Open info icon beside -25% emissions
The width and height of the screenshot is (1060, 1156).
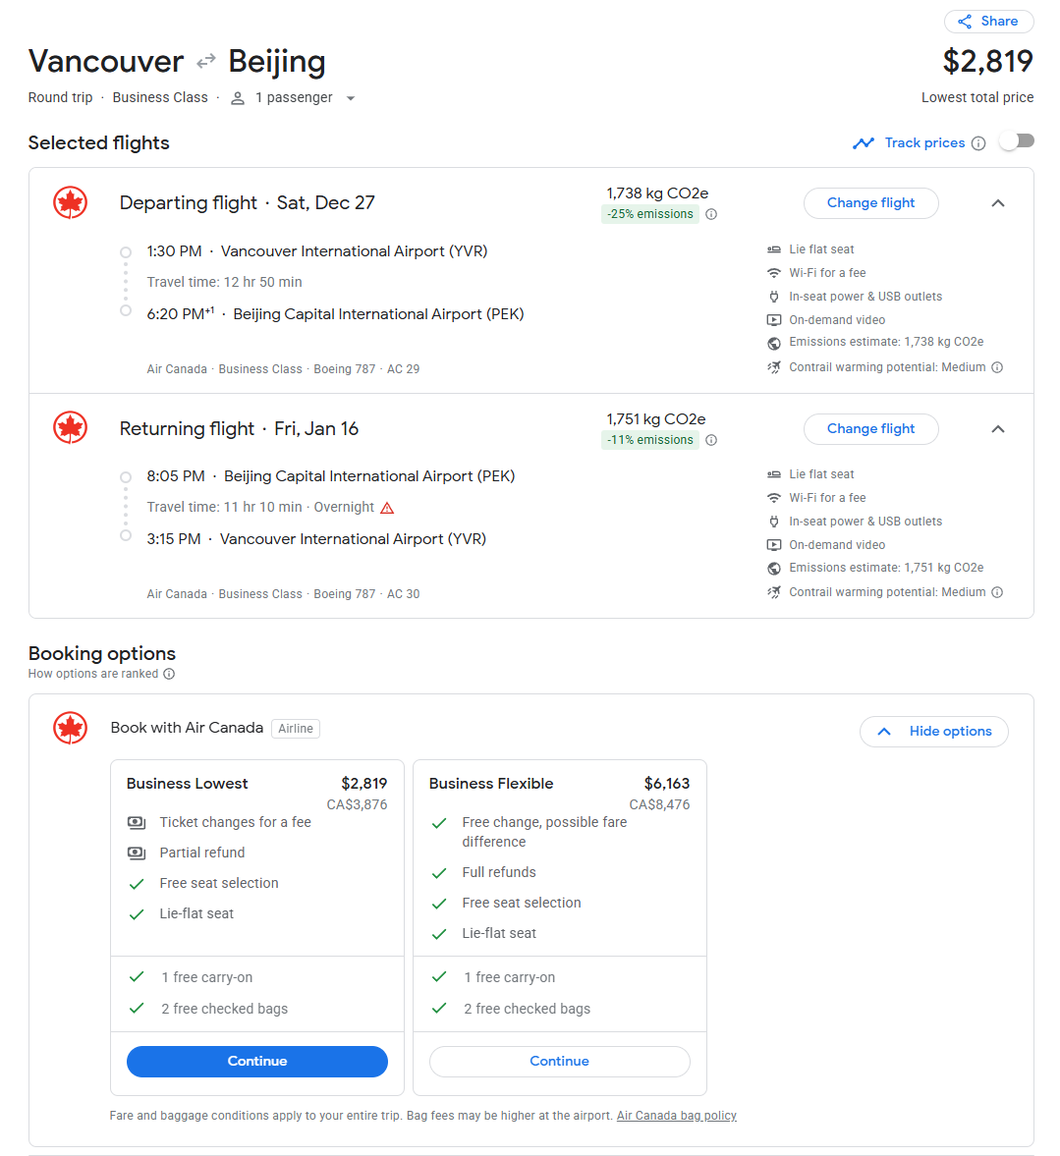(711, 214)
